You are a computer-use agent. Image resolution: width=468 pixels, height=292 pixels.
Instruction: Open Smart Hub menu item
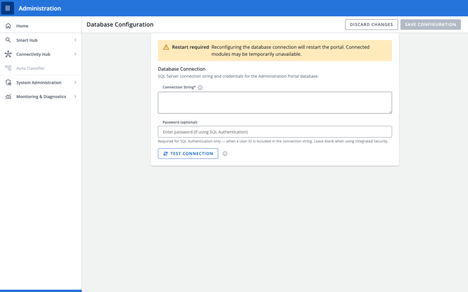[41, 40]
